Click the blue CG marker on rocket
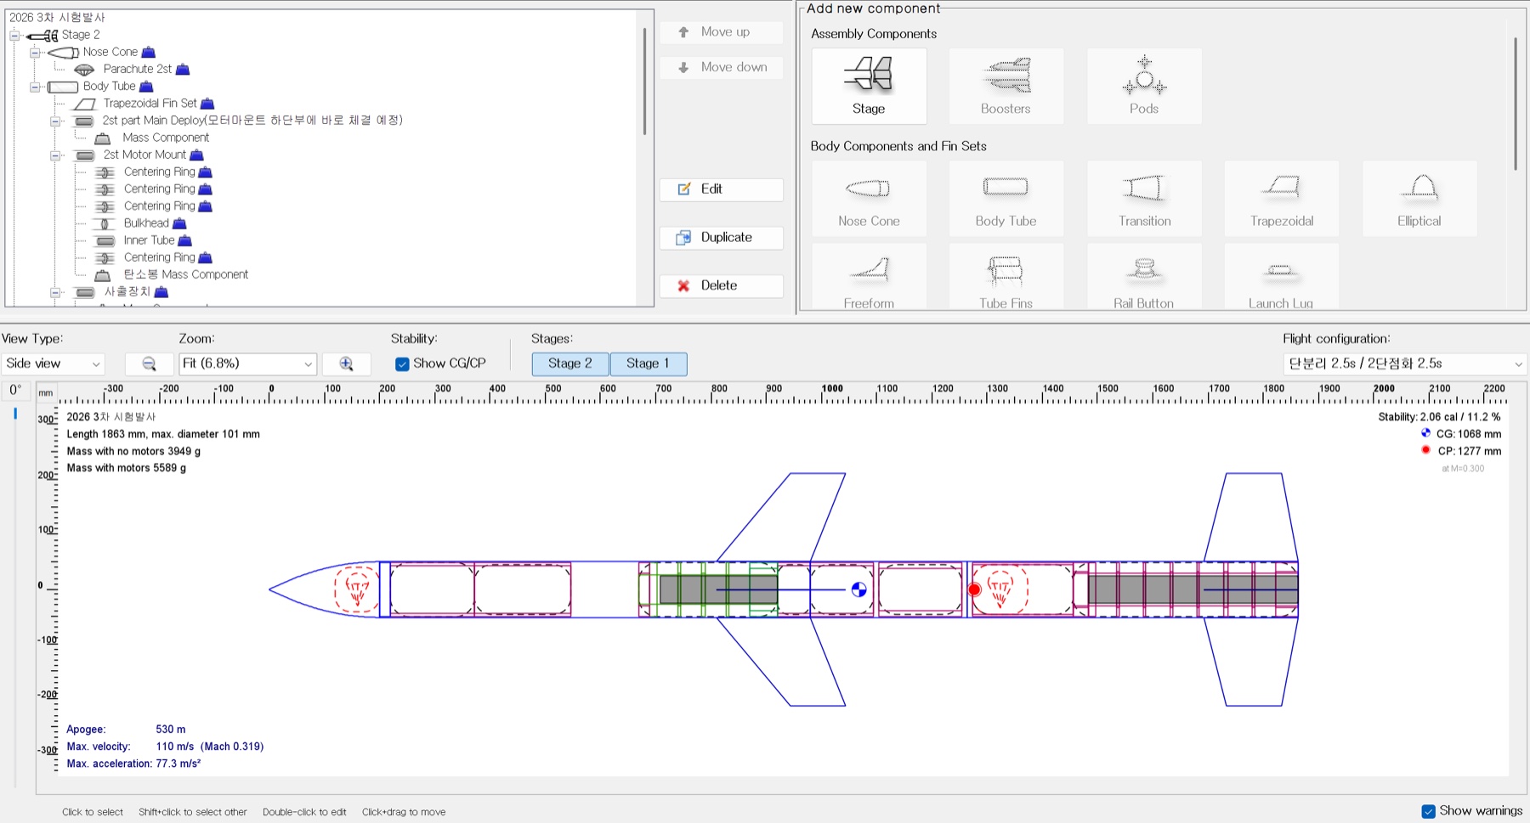Viewport: 1530px width, 823px height. 858,589
